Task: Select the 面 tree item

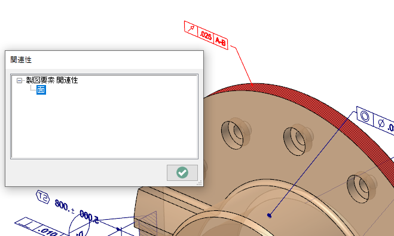Action: tap(41, 90)
